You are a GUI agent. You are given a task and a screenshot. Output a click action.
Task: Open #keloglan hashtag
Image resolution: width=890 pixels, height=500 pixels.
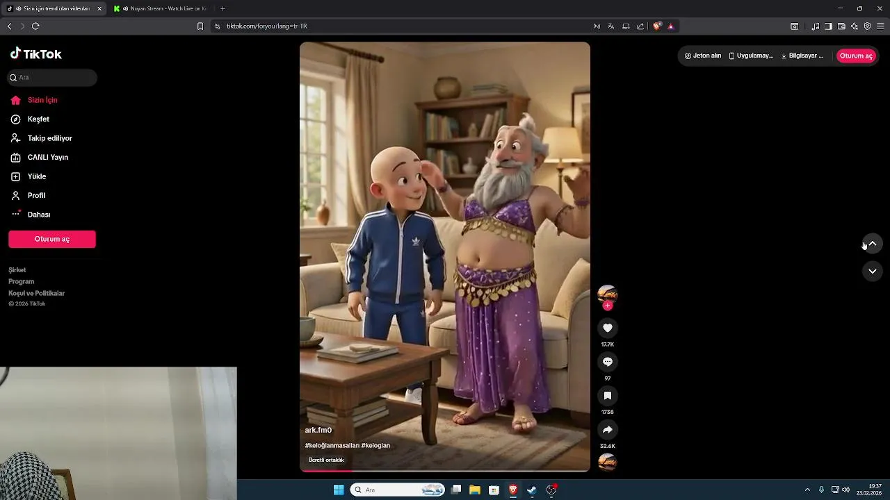coord(375,446)
